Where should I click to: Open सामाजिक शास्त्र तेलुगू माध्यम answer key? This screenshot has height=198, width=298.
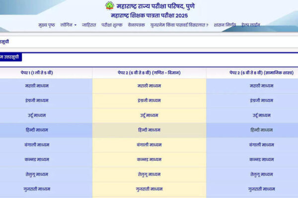(262, 174)
